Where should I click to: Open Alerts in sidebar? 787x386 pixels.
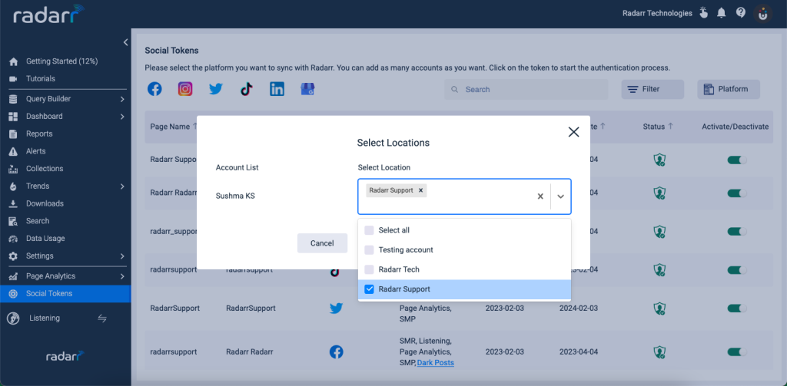[x=35, y=151]
